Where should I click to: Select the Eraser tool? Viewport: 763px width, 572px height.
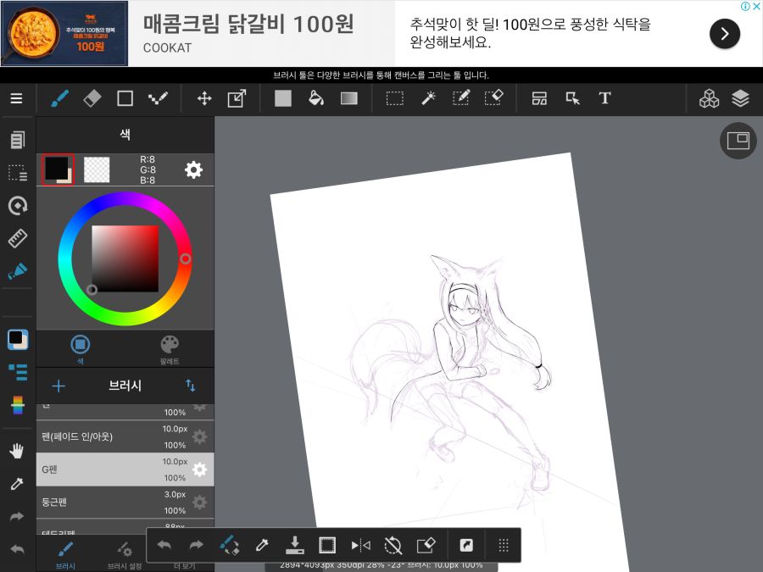tap(92, 99)
